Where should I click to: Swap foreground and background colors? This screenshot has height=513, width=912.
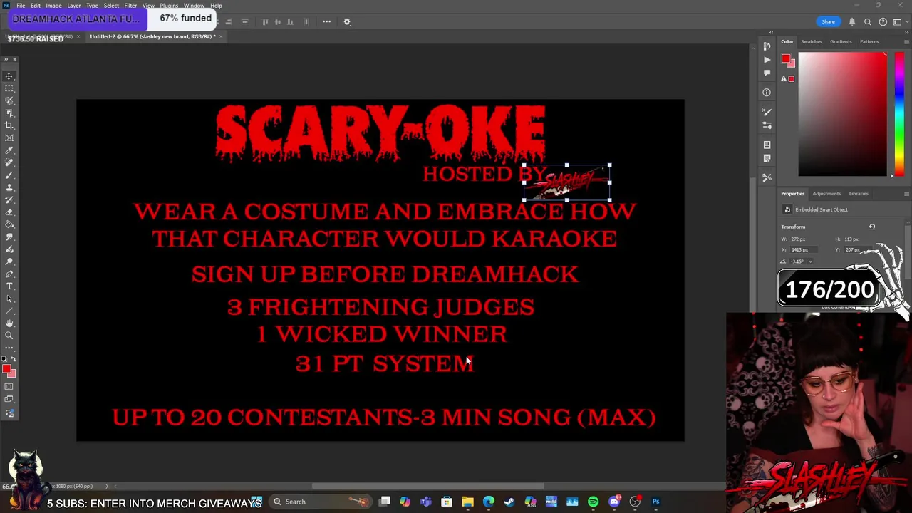point(12,360)
